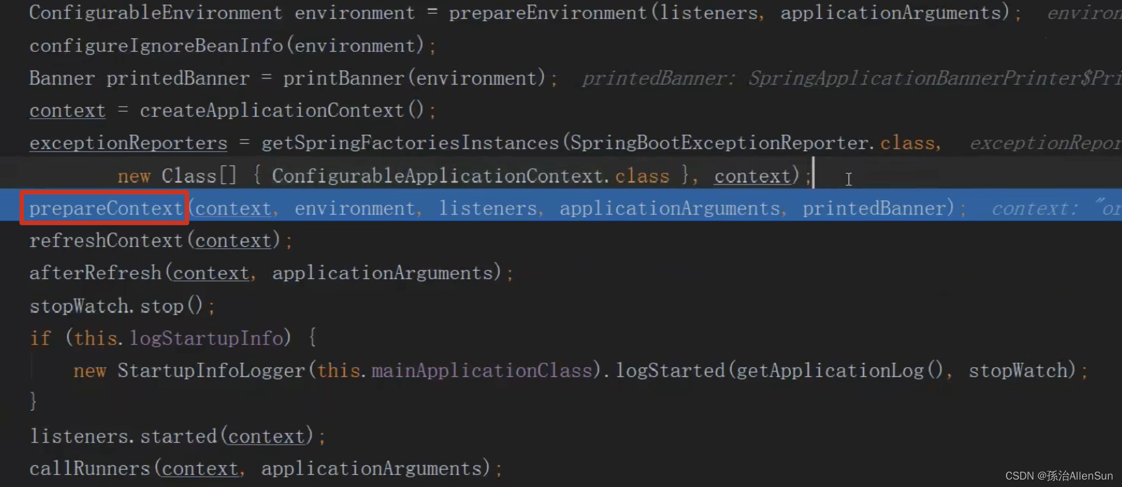Click applicationArguments in the afterRefresh line
Image resolution: width=1122 pixels, height=487 pixels.
coord(382,273)
